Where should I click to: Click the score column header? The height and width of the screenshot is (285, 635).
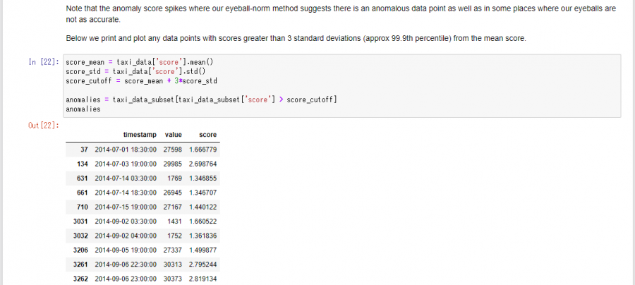[x=207, y=135]
